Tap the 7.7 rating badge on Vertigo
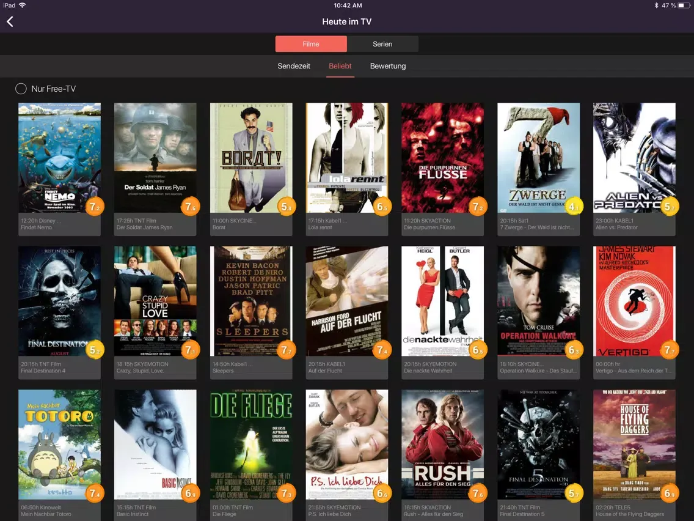Viewport: 694px width, 521px height. [x=669, y=350]
